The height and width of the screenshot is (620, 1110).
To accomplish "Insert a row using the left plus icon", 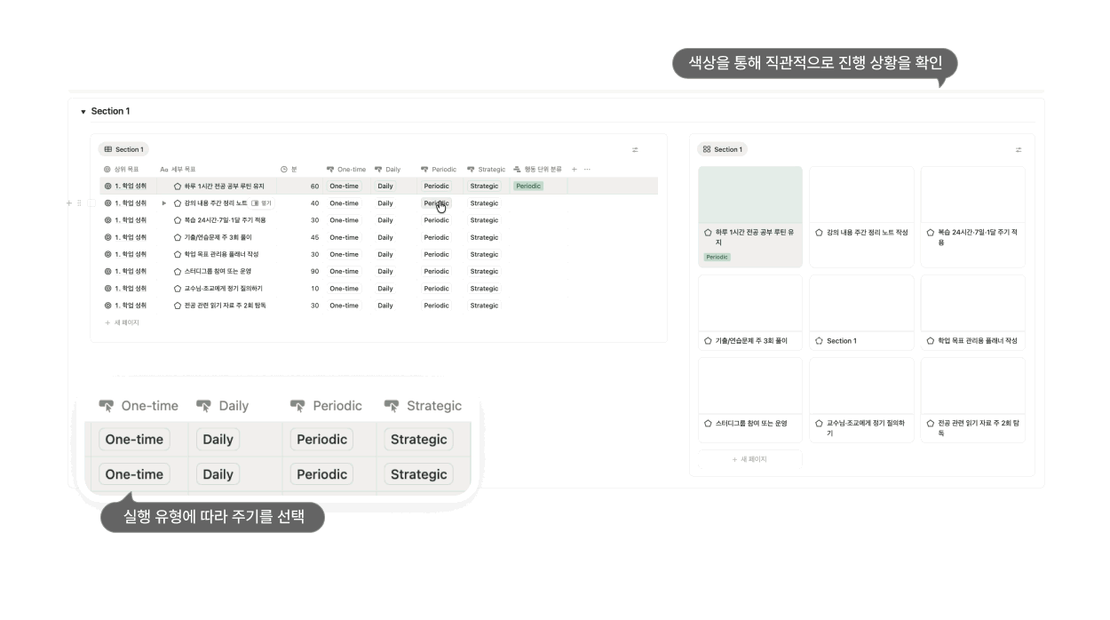I will [69, 203].
